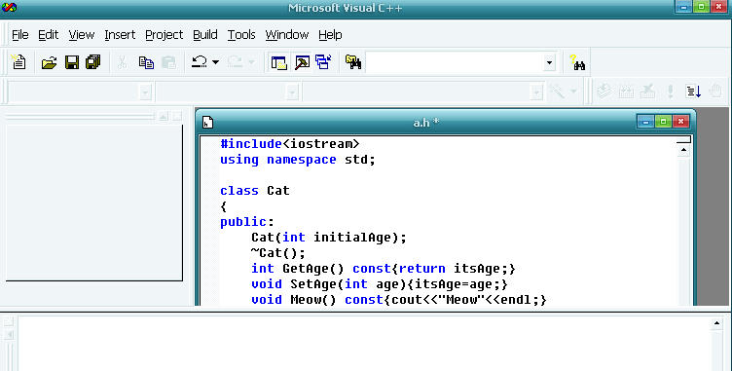The image size is (732, 371).
Task: Click the Save All icon
Action: point(93,62)
